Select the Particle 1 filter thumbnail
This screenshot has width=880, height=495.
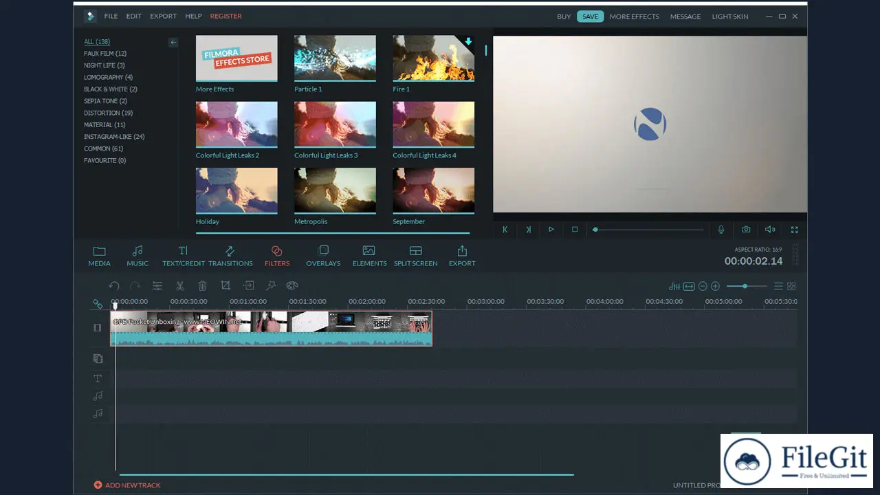(335, 58)
